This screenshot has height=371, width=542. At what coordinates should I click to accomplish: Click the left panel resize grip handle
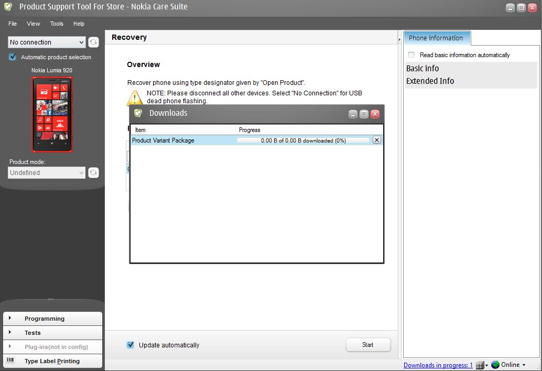coord(51,299)
